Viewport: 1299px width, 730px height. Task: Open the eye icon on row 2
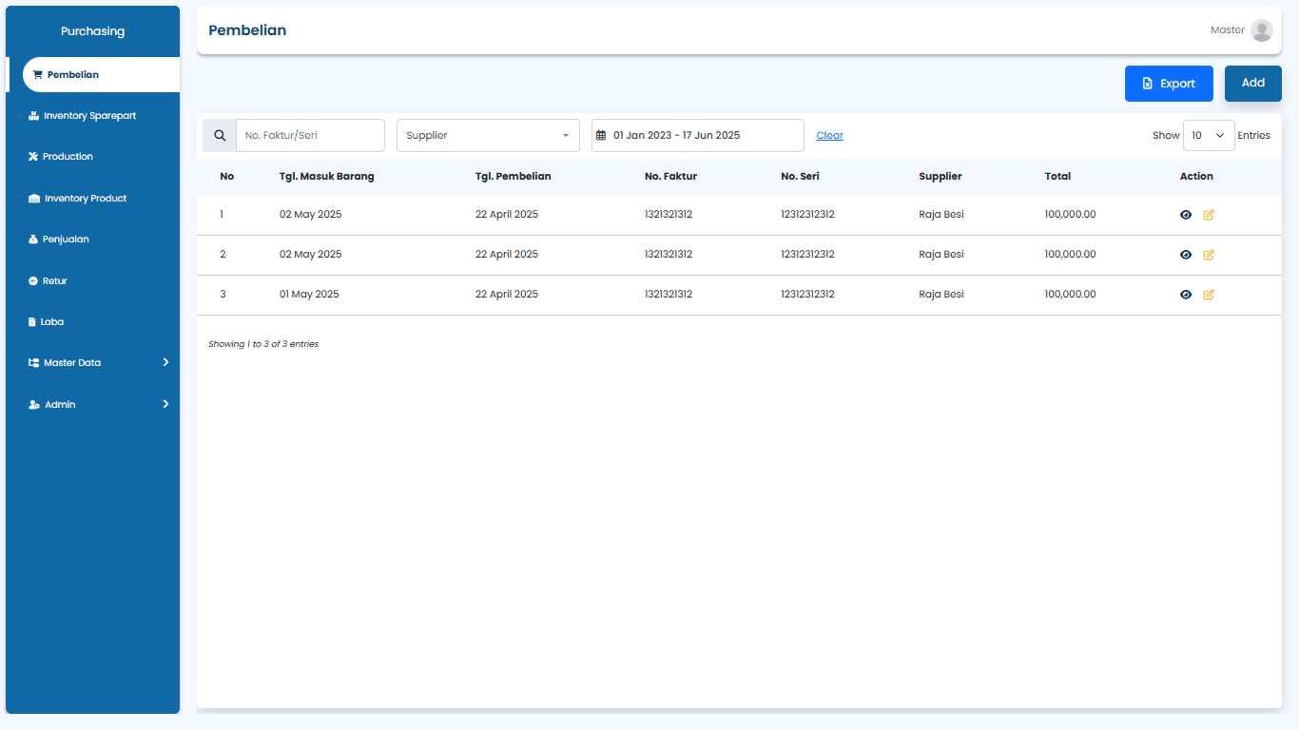(1185, 255)
